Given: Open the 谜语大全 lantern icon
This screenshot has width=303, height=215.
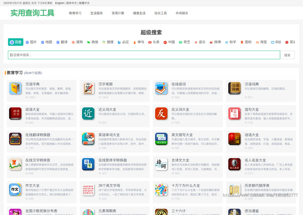Looking at the screenshot, I should pos(235,139).
